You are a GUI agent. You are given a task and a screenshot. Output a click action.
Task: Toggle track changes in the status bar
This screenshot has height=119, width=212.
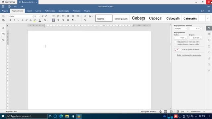(x=172, y=112)
